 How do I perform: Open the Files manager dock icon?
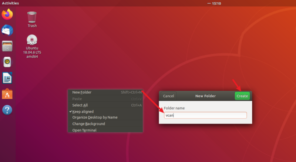point(7,46)
